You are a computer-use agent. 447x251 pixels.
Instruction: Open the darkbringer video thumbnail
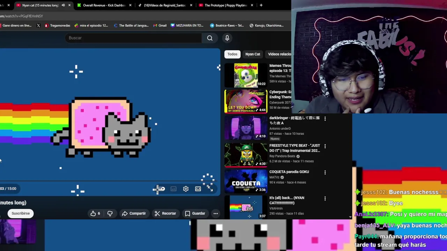(x=246, y=128)
